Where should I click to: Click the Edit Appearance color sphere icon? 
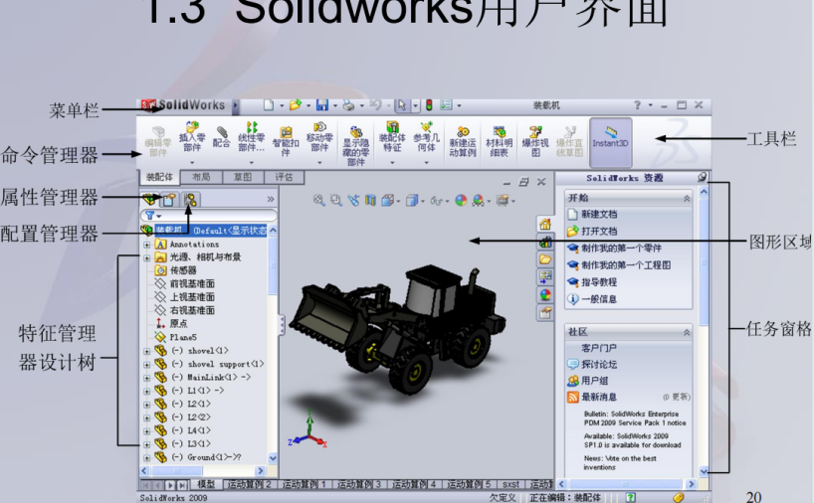pyautogui.click(x=461, y=200)
